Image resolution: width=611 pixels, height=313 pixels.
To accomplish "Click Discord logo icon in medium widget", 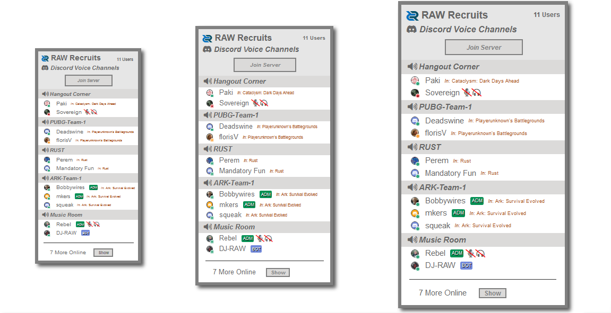I will pos(208,49).
